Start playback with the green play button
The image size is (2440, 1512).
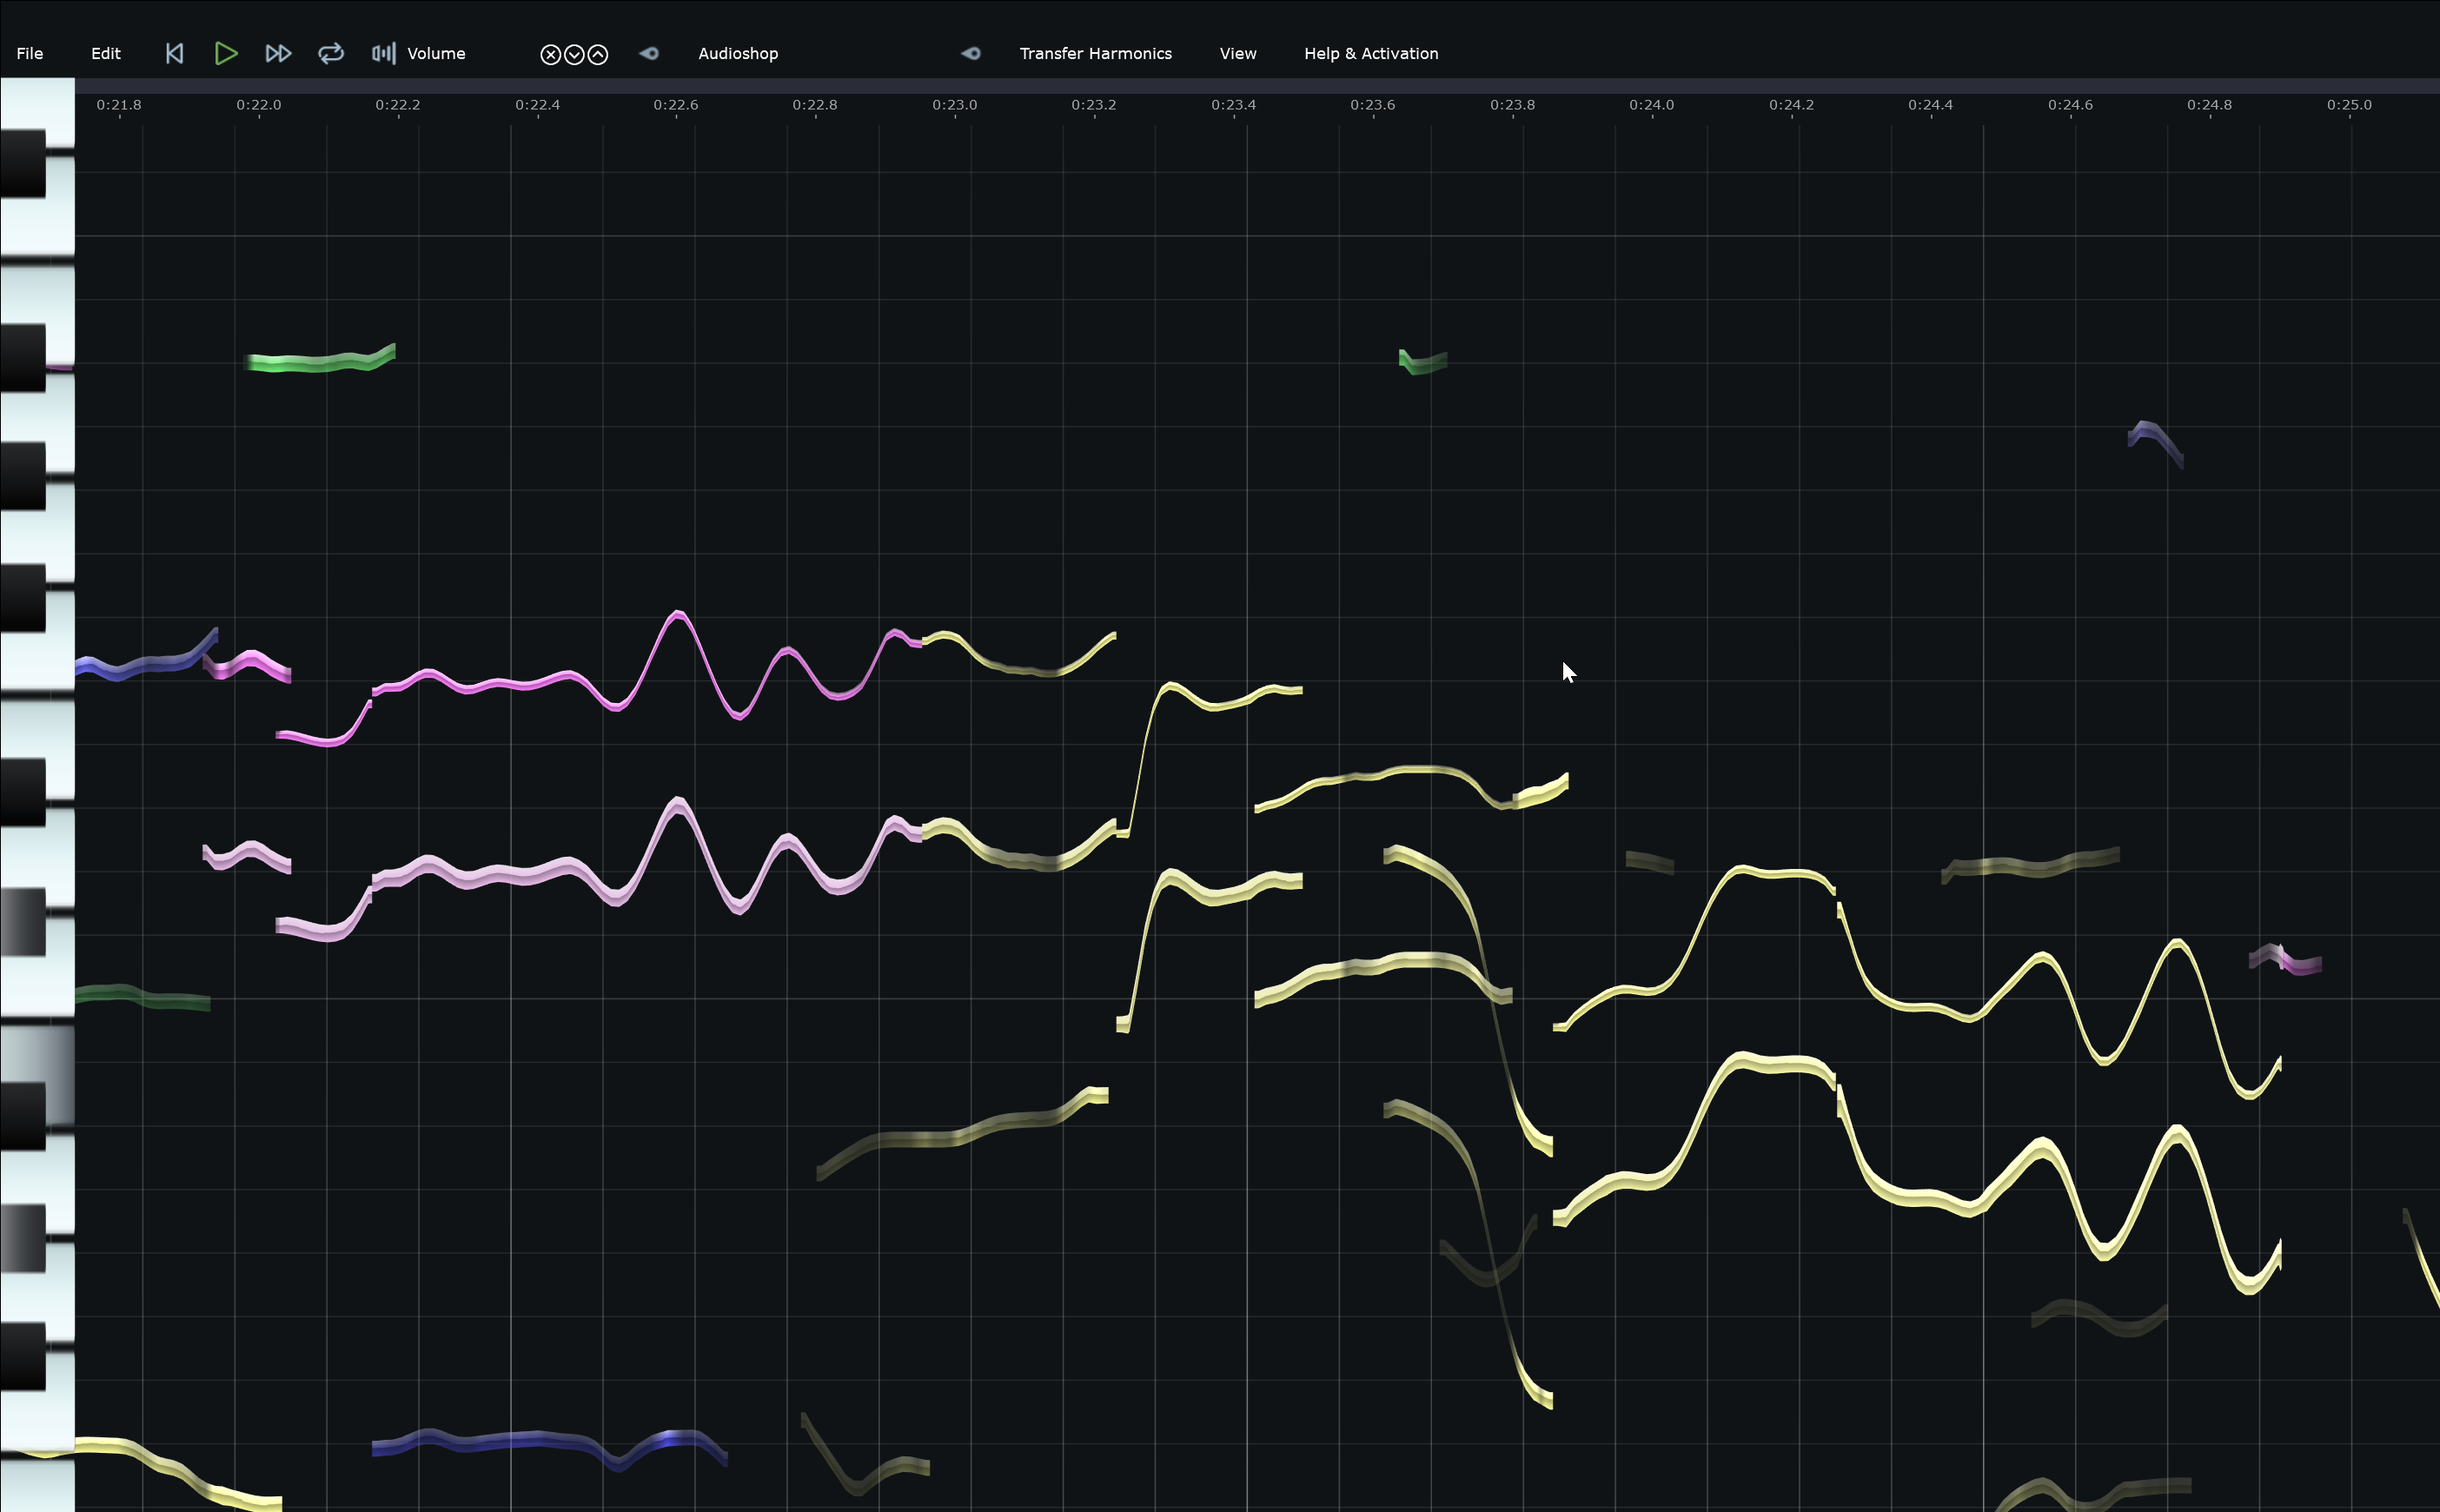click(x=226, y=54)
